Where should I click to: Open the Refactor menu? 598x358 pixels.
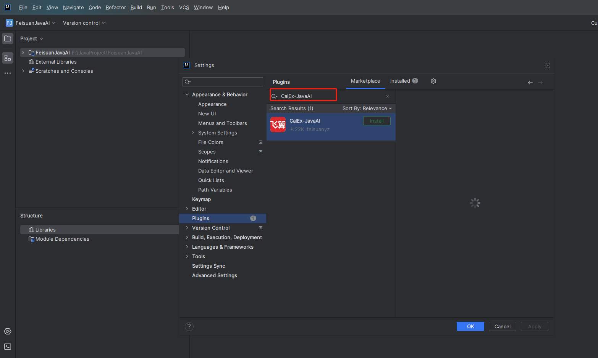pyautogui.click(x=116, y=7)
